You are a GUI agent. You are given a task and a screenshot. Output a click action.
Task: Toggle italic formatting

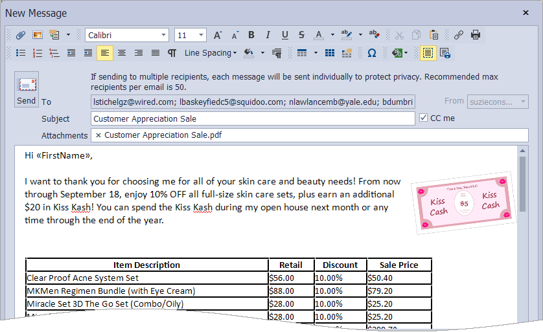pyautogui.click(x=268, y=35)
